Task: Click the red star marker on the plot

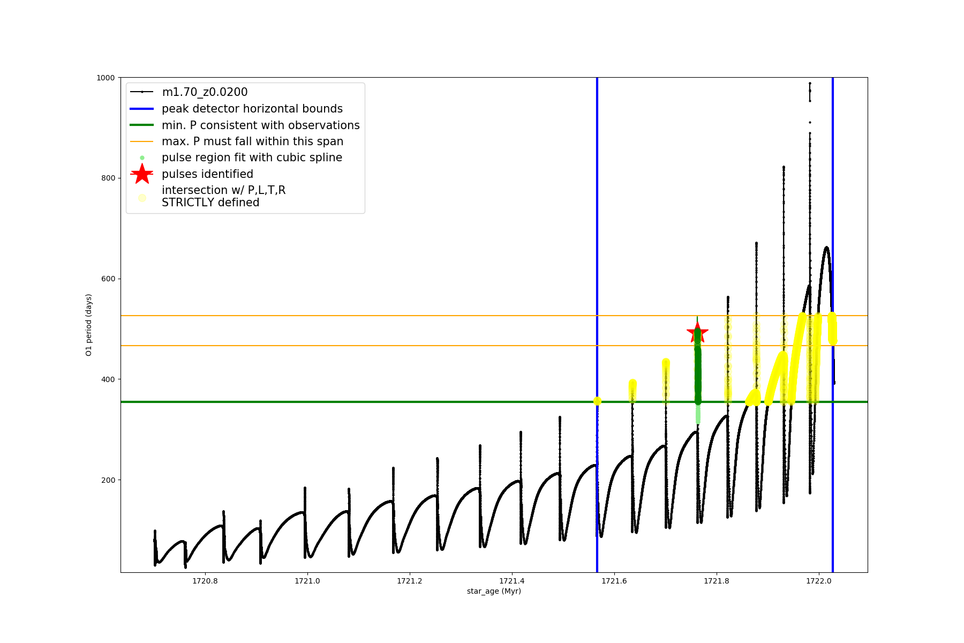Action: pyautogui.click(x=697, y=333)
